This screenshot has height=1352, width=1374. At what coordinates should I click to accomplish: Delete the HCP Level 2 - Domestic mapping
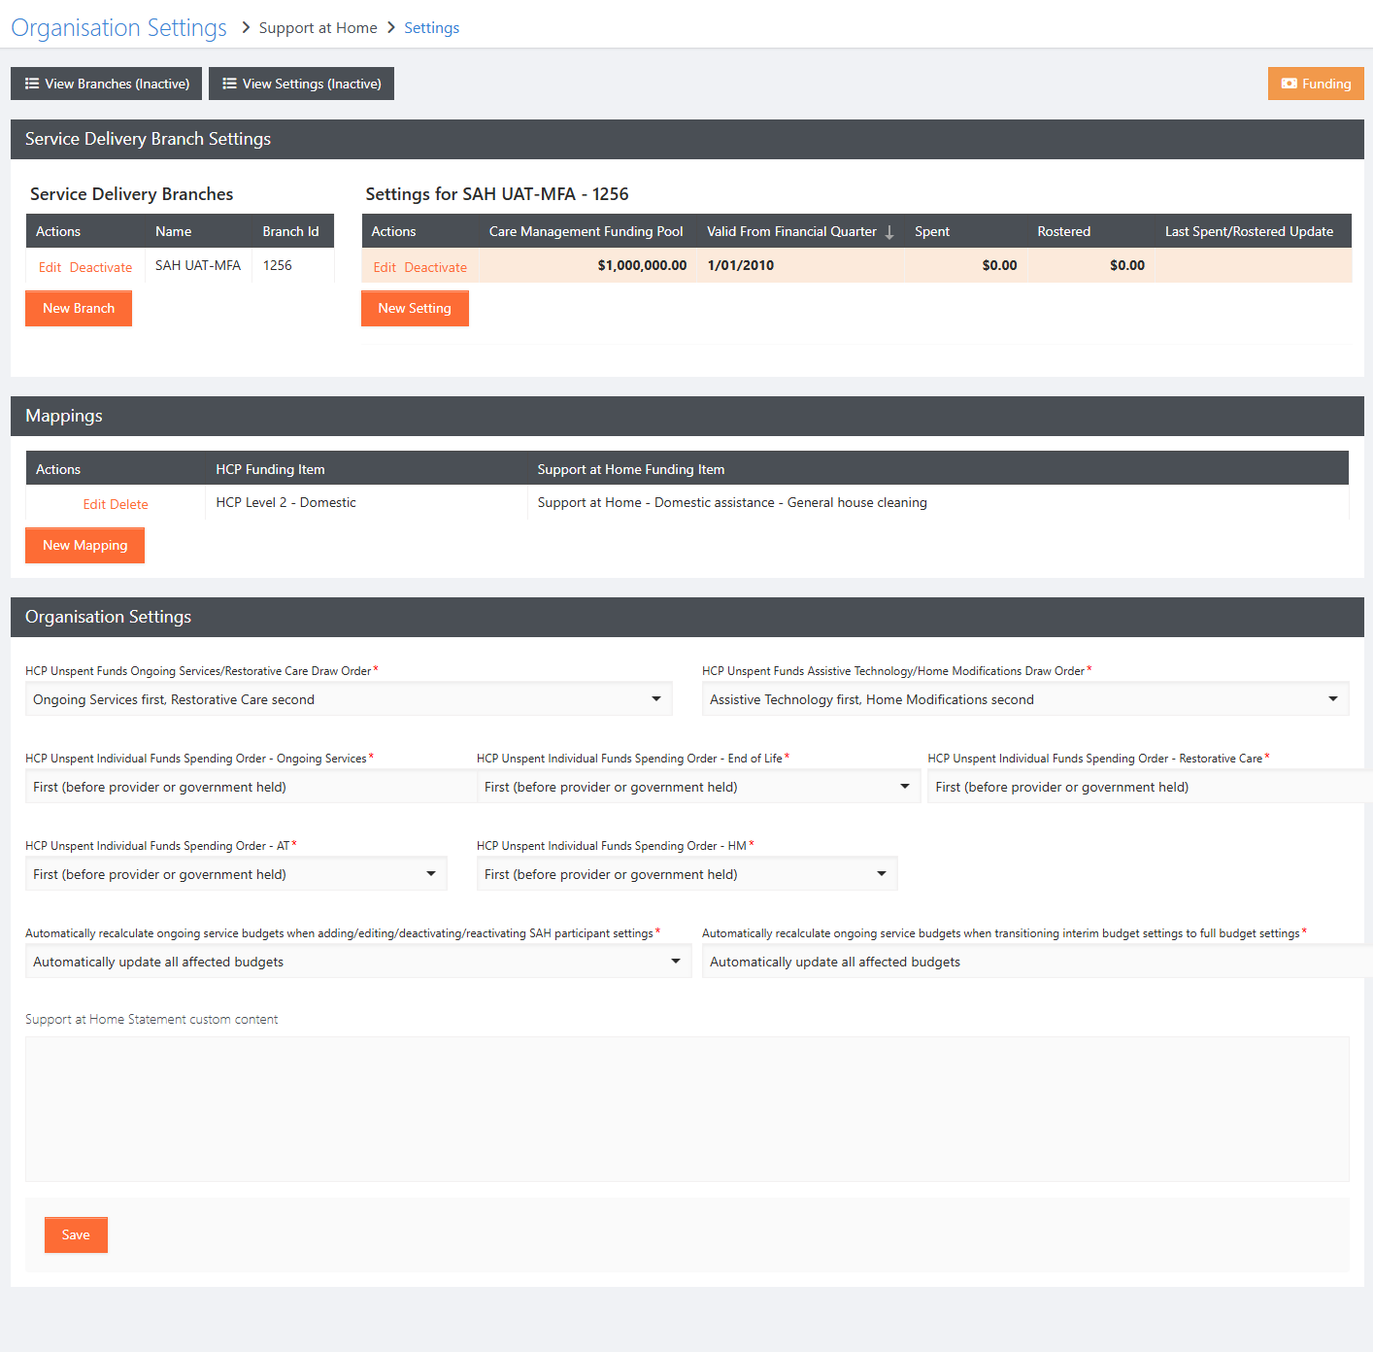tap(129, 504)
